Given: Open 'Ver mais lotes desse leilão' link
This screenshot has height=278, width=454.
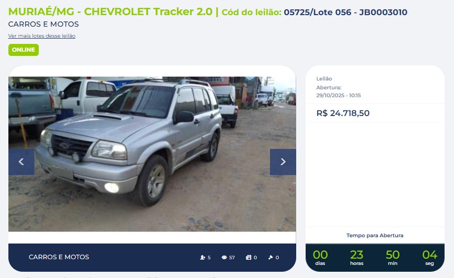Looking at the screenshot, I should (42, 36).
